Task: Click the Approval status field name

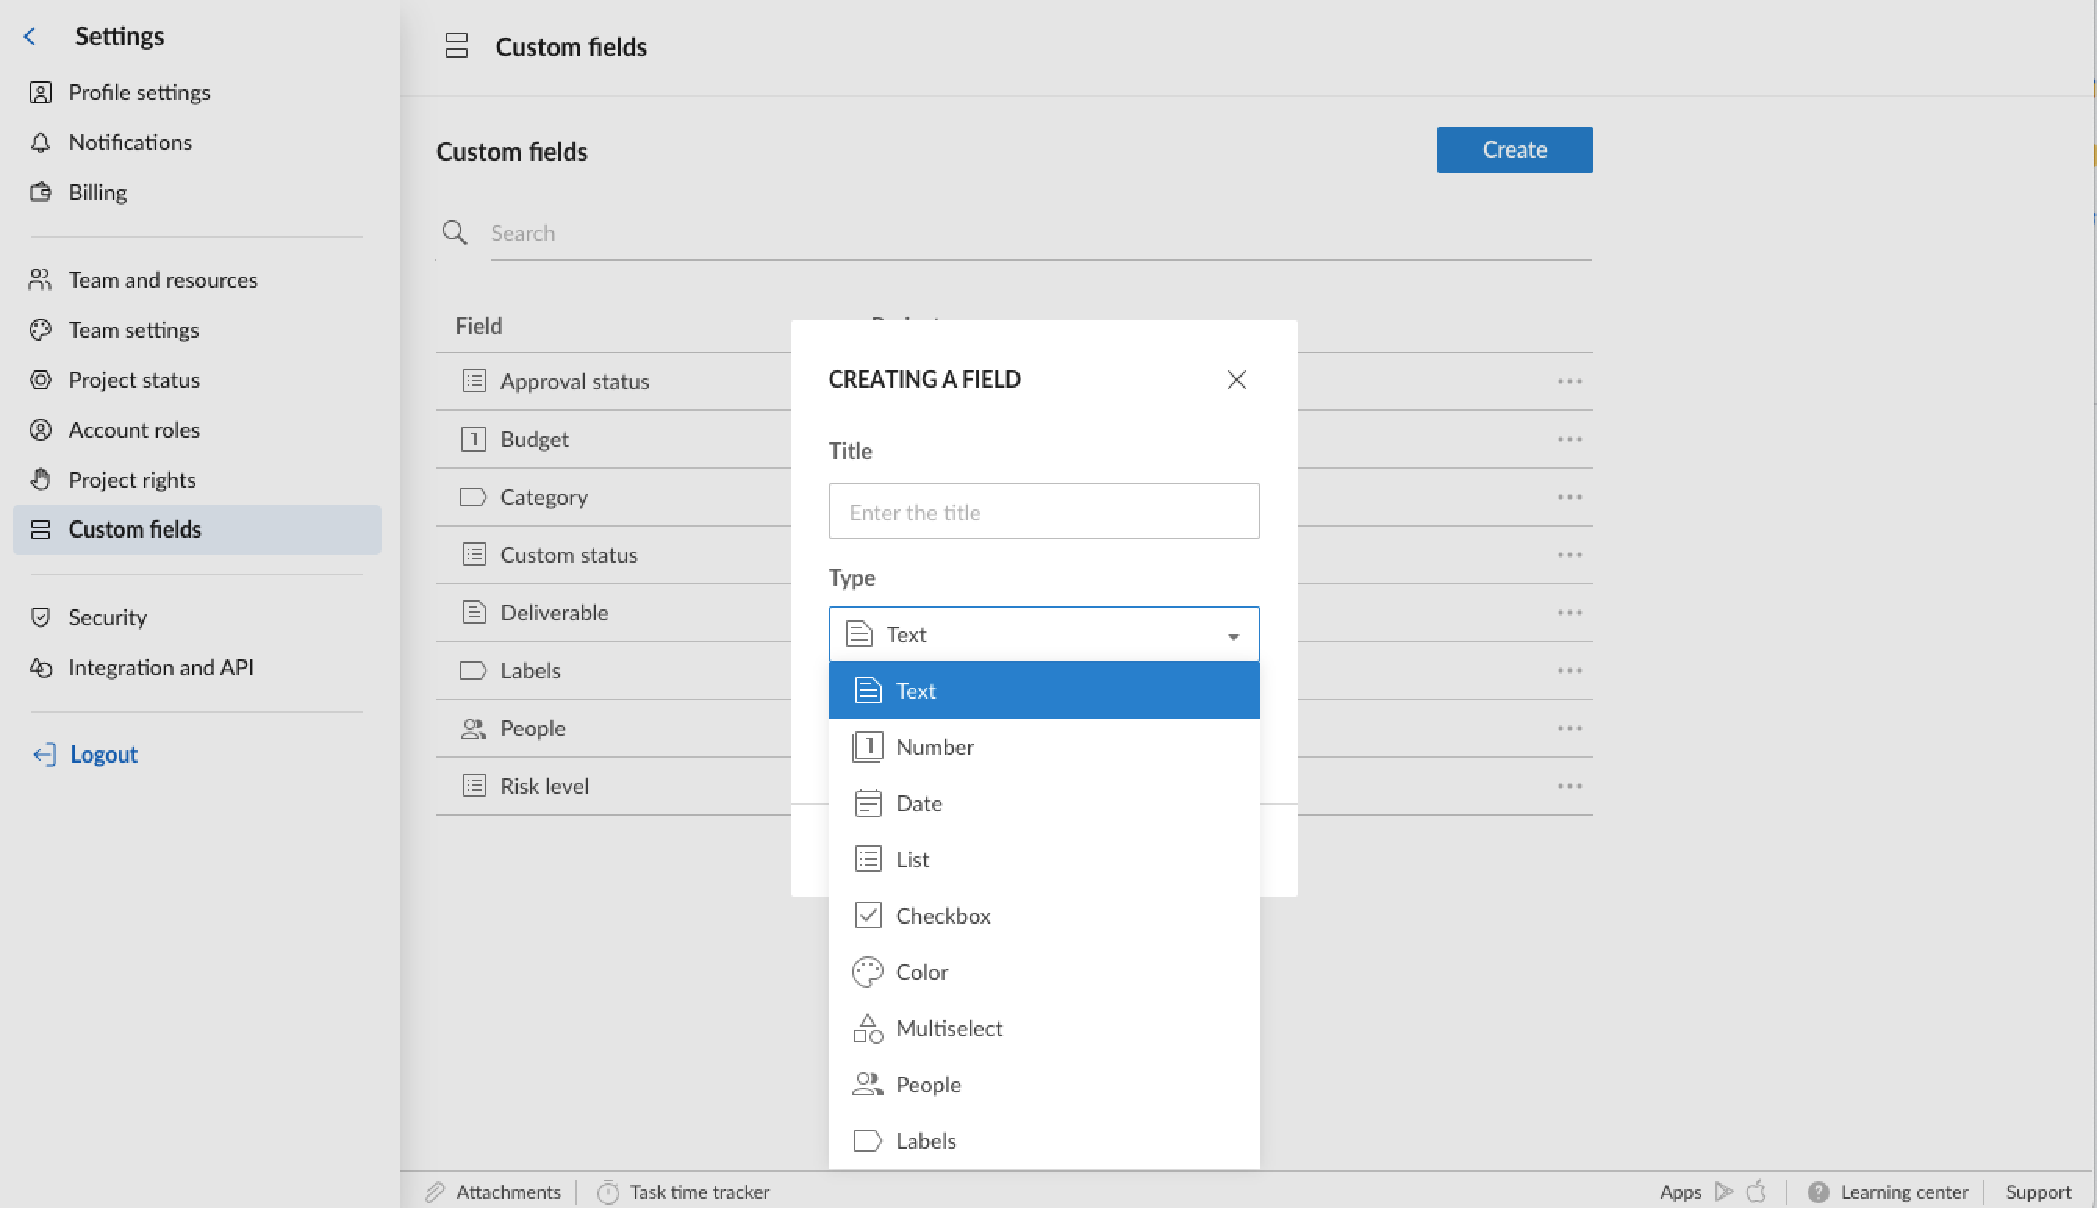Action: tap(575, 381)
